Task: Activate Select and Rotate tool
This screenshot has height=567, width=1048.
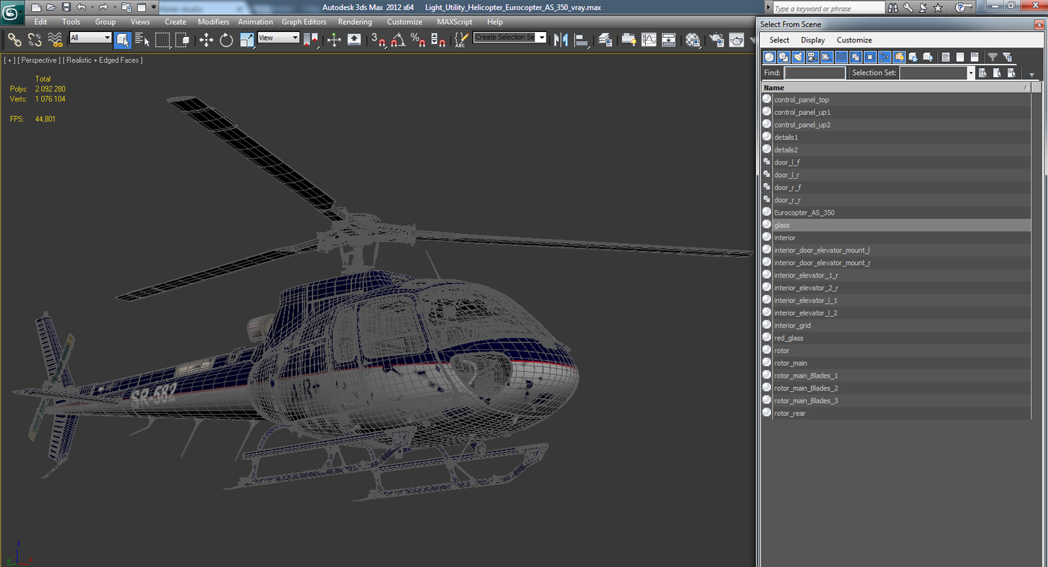Action: 227,40
